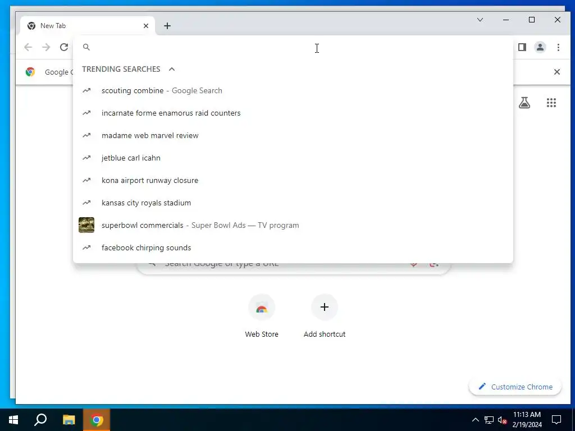The height and width of the screenshot is (431, 575).
Task: Collapse the Trending Searches section
Action: (172, 69)
